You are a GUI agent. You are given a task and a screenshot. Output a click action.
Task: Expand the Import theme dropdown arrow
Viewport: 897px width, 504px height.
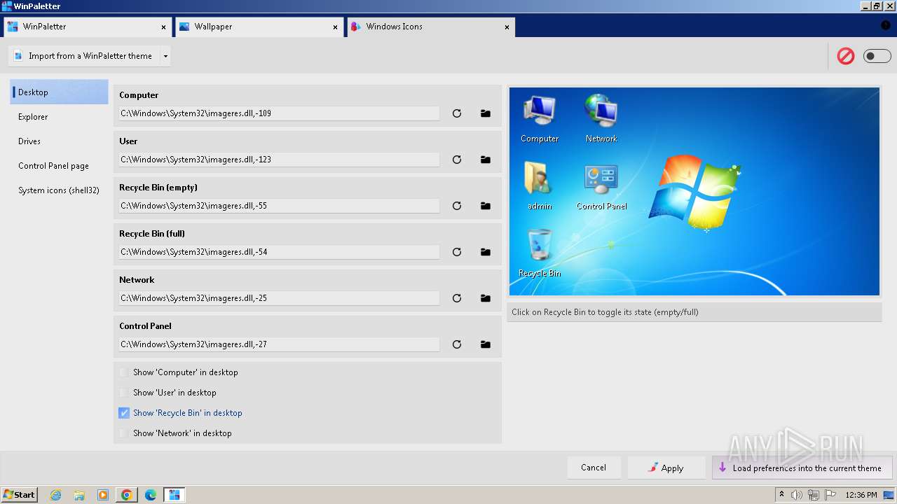pos(165,56)
